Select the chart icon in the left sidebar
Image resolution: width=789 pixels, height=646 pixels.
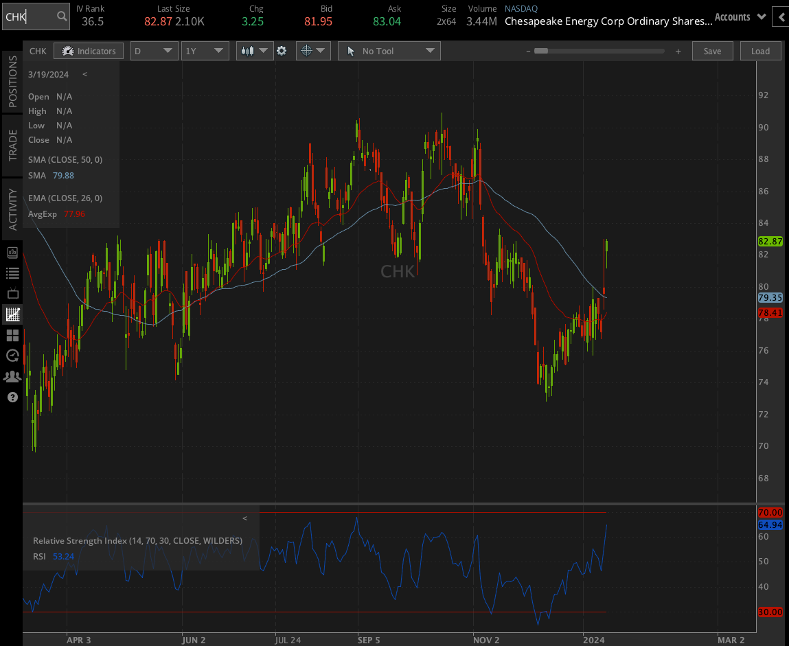pos(12,314)
